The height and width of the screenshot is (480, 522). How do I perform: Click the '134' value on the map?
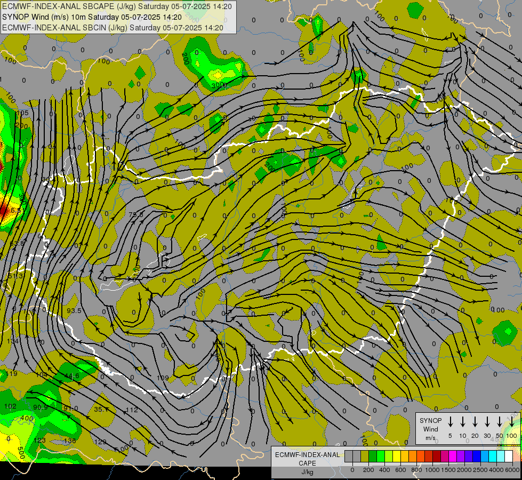[13, 341]
